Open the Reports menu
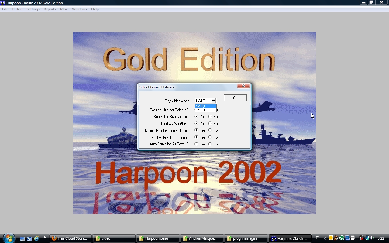This screenshot has width=389, height=243. point(50,9)
